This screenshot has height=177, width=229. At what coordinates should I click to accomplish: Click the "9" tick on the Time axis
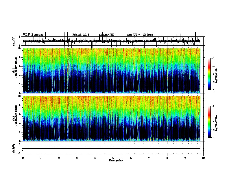pos(185,158)
